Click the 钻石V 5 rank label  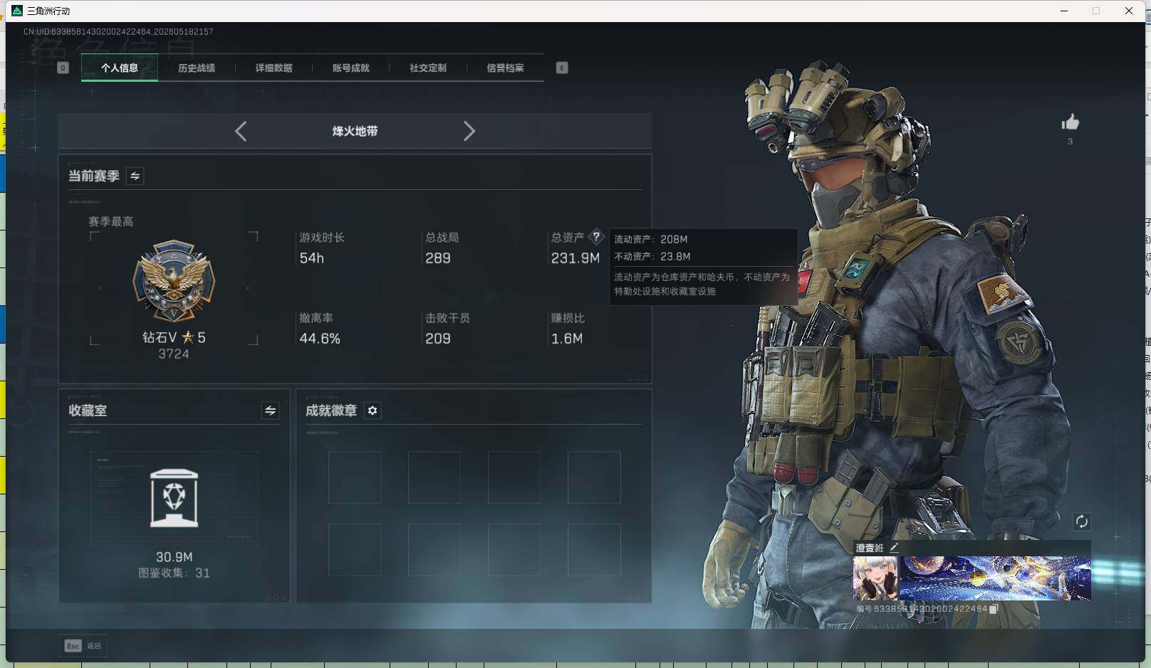pyautogui.click(x=174, y=337)
